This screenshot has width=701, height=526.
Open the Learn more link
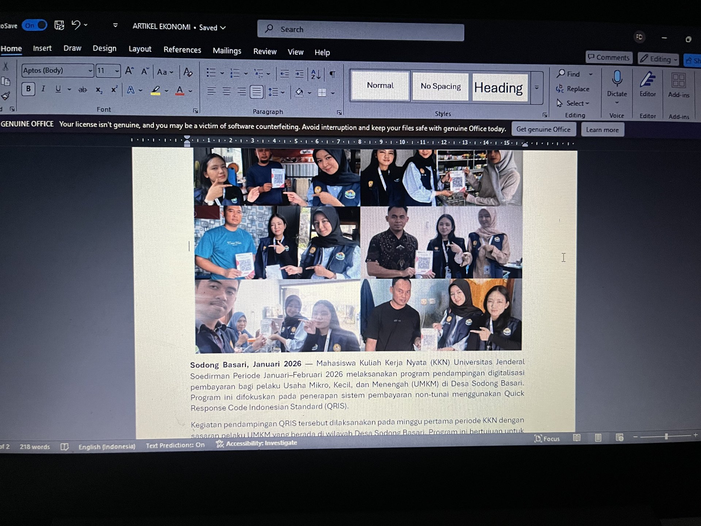click(x=602, y=130)
